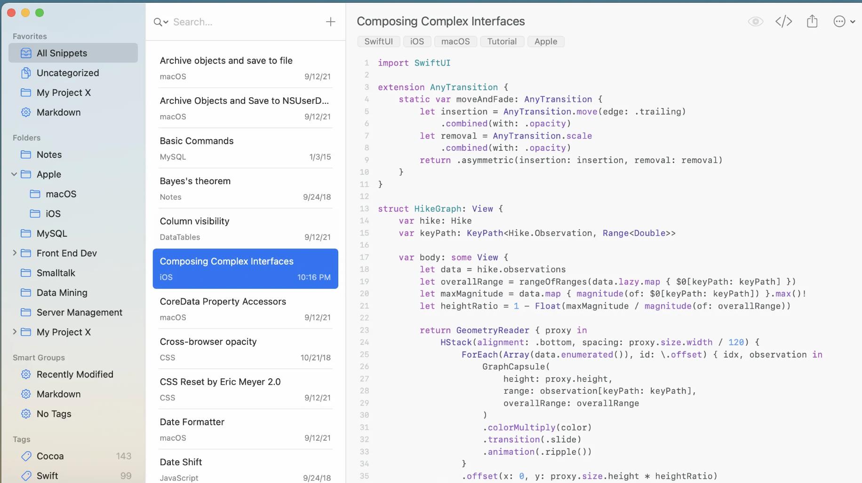Select Uncategorized in Favorites
This screenshot has height=483, width=862.
tap(68, 73)
